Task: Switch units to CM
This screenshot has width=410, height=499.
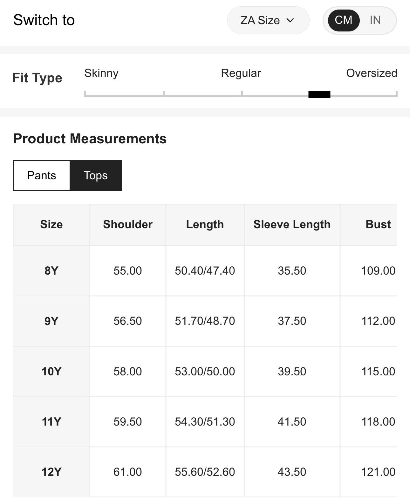Action: click(343, 20)
